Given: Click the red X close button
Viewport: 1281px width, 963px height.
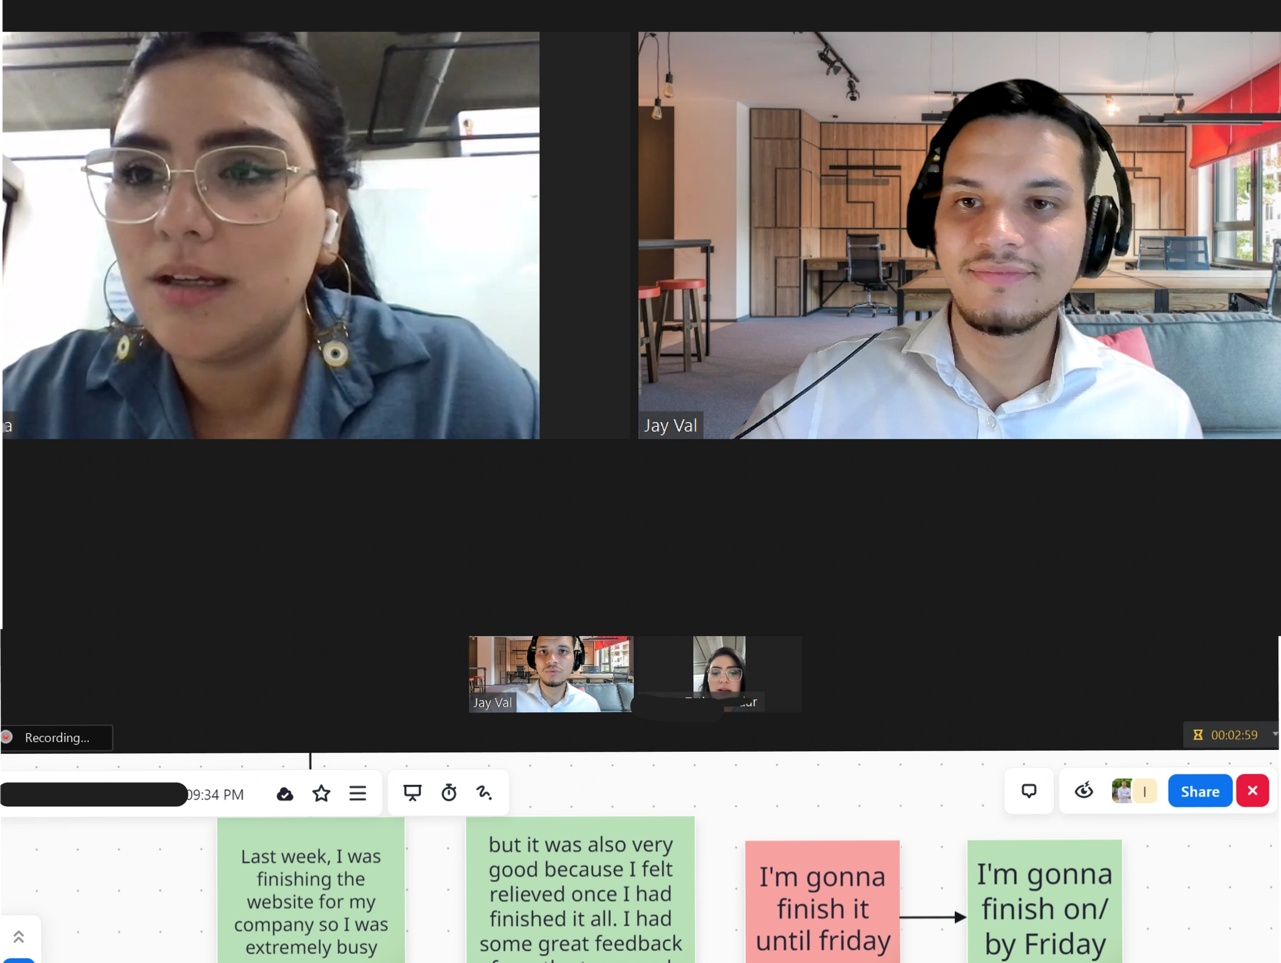Looking at the screenshot, I should click(x=1252, y=791).
